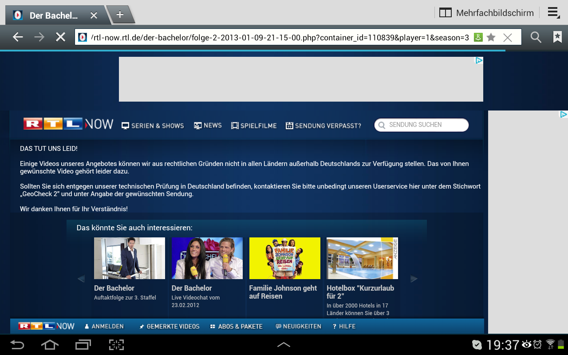This screenshot has width=568, height=355.
Task: Click the AdChoices icon on top banner
Action: (479, 61)
